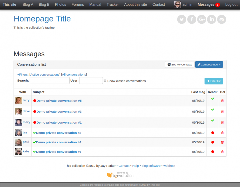Open Demo private conversation #5
Viewport: 240px width, 187px height.
pos(59,101)
